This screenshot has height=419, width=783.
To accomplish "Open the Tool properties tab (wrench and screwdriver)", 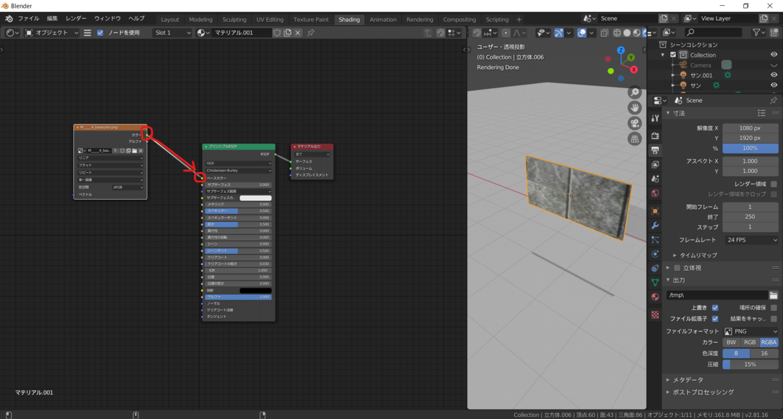I will pyautogui.click(x=655, y=118).
